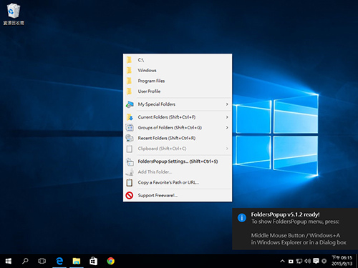The width and height of the screenshot is (358, 268).
Task: Click the FoldersPopup v5.1.2 ready notification
Action: point(295,229)
